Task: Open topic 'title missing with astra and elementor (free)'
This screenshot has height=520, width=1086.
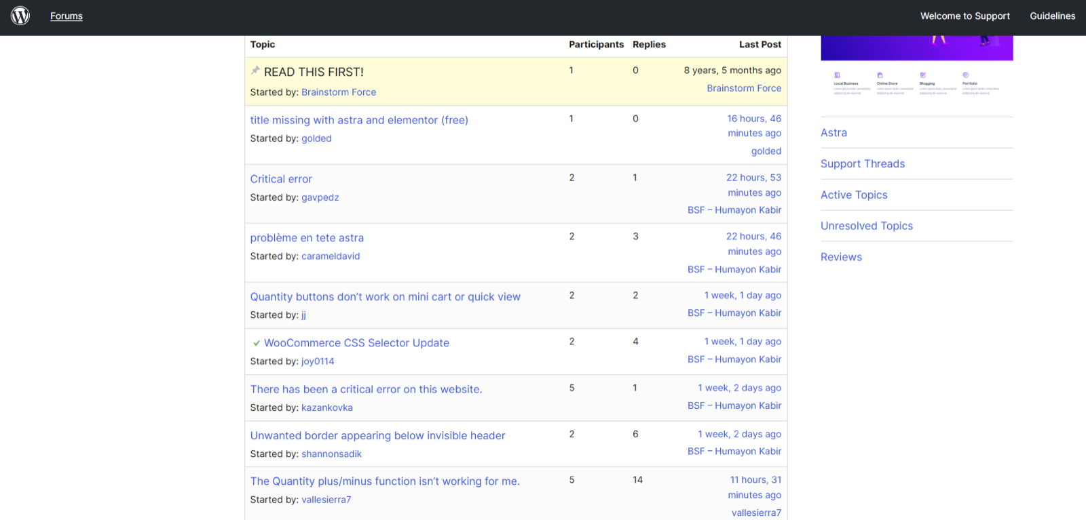Action: tap(359, 120)
